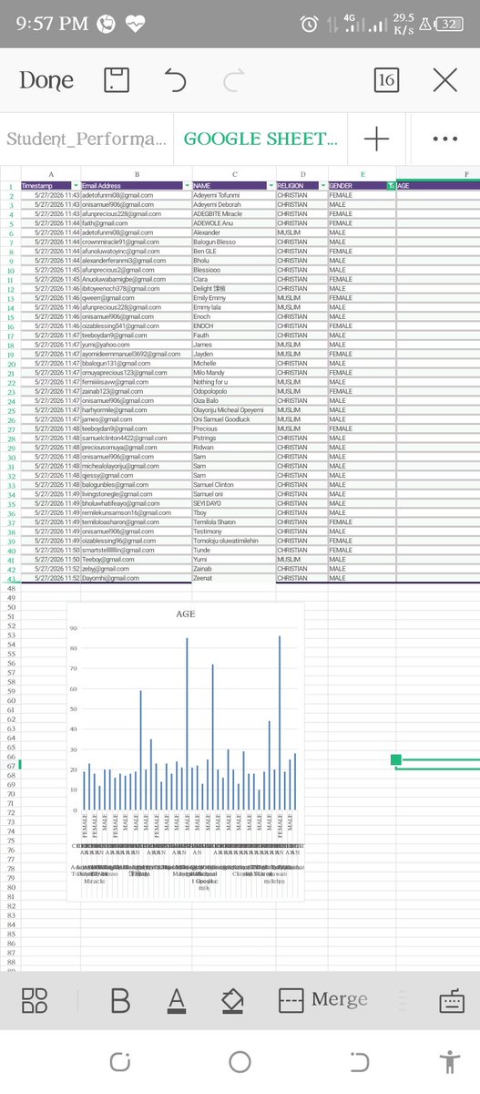This screenshot has width=480, height=1094.
Task: Select name cell Balogun Blesso
Action: tap(234, 242)
